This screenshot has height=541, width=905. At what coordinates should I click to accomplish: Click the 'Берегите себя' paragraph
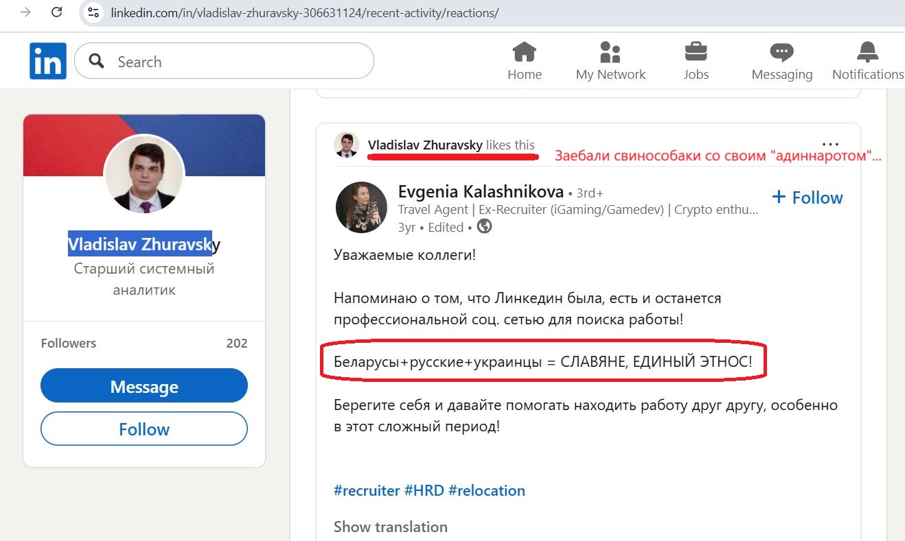(x=586, y=416)
